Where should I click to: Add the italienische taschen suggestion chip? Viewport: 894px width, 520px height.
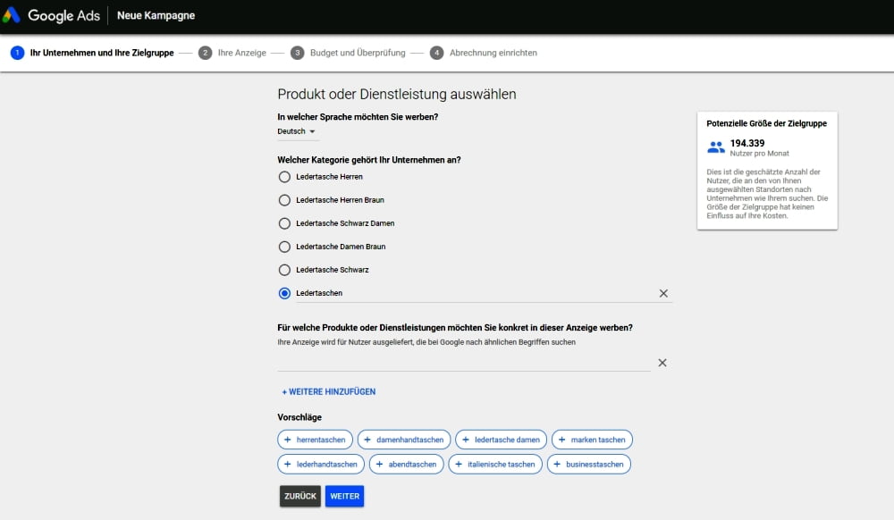(495, 465)
